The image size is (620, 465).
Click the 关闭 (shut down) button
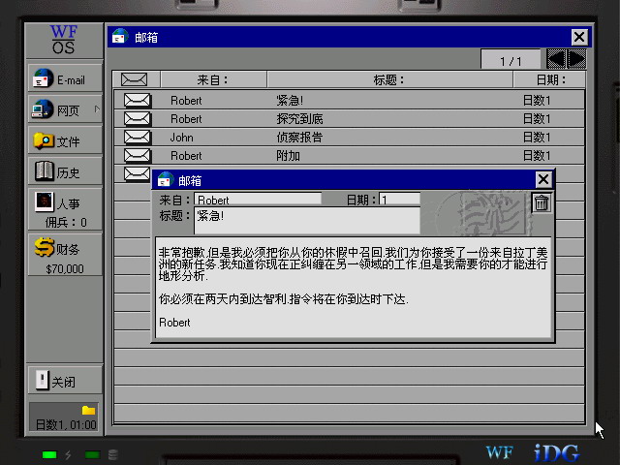point(65,381)
